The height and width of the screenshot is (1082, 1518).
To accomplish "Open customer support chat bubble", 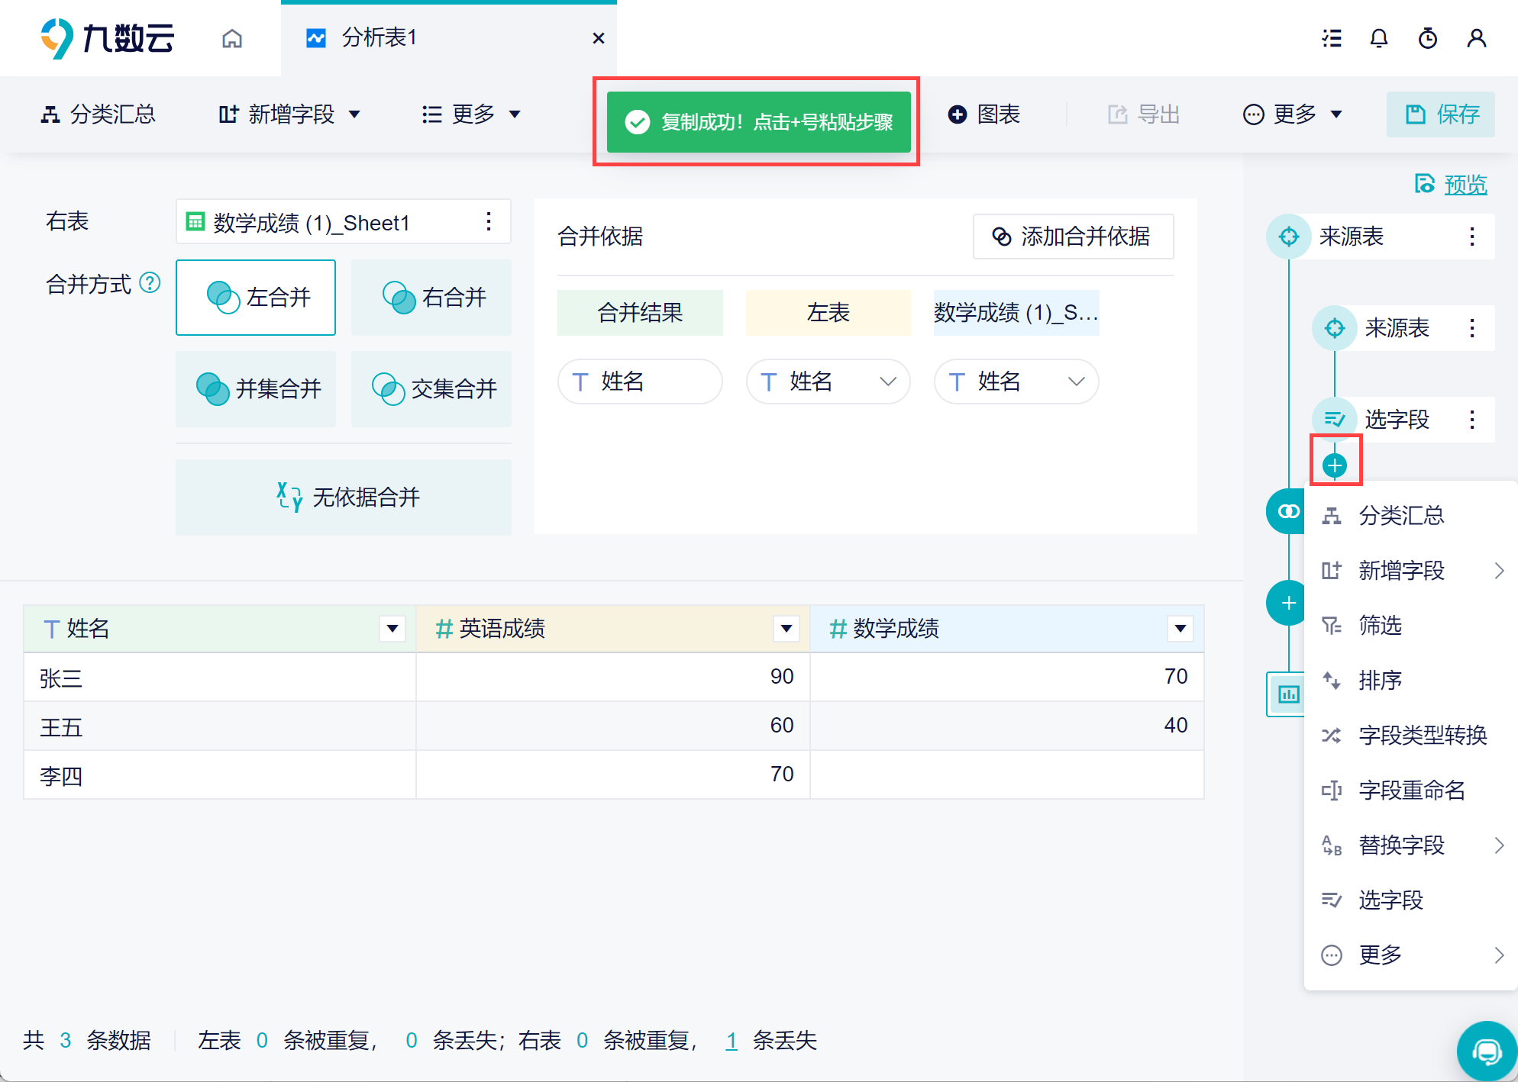I will tap(1486, 1051).
